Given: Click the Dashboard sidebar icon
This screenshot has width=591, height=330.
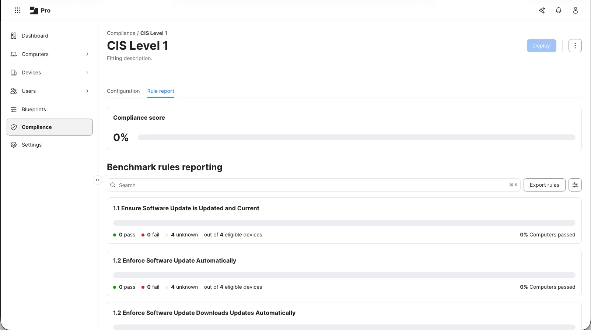Looking at the screenshot, I should [x=14, y=36].
